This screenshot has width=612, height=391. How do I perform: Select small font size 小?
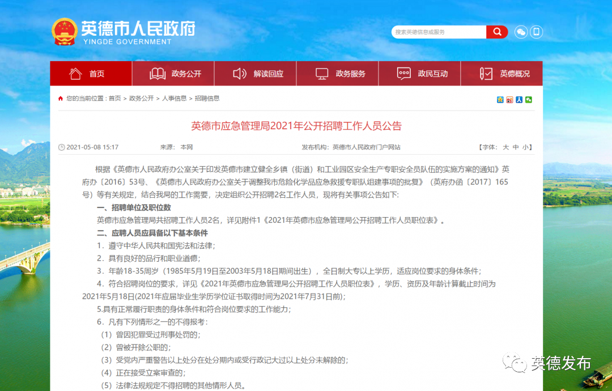pyautogui.click(x=525, y=147)
